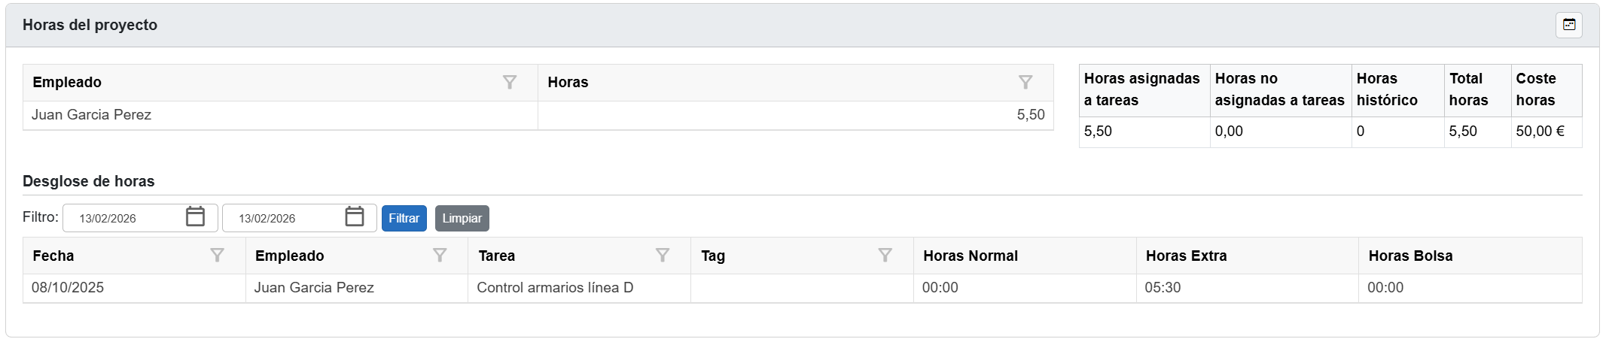Click the Coste horas 50,00 € value

[x=1540, y=132]
